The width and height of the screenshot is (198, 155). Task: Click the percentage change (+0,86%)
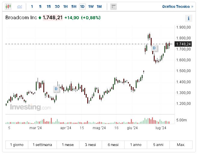tap(91, 18)
